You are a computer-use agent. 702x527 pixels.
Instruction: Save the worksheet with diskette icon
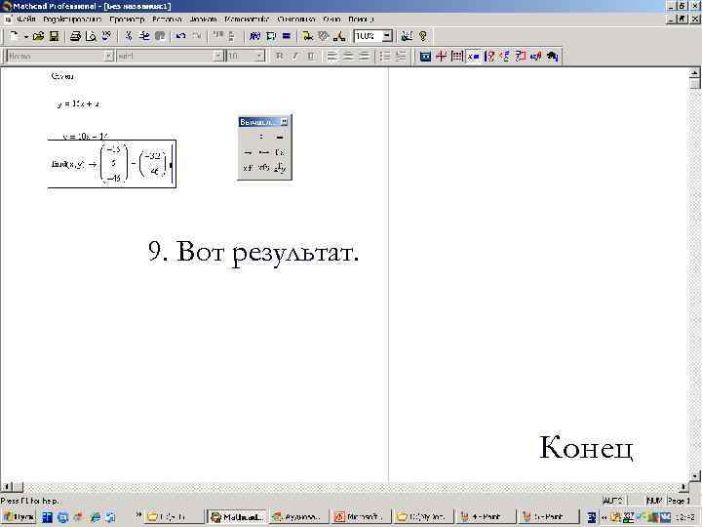coord(55,36)
